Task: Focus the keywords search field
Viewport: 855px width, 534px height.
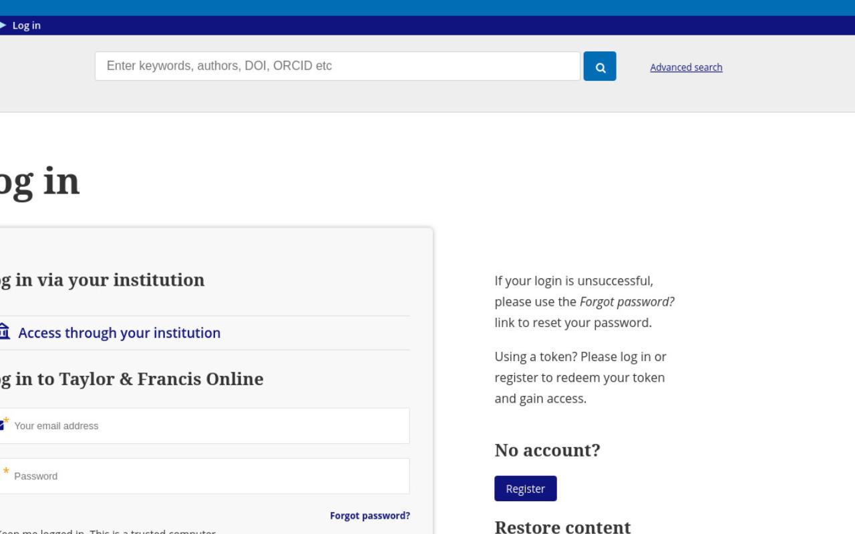Action: tap(337, 66)
